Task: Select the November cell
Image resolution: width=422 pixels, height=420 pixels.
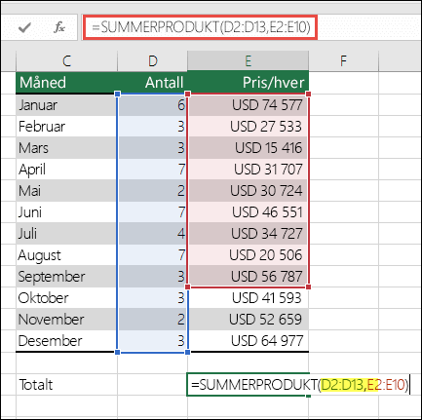Action: (66, 320)
